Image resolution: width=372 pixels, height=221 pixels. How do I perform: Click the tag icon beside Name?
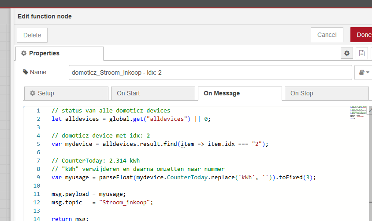tap(26, 72)
